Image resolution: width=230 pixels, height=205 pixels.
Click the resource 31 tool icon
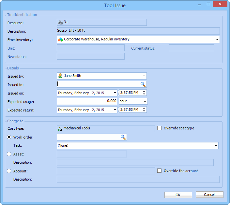pos(60,22)
